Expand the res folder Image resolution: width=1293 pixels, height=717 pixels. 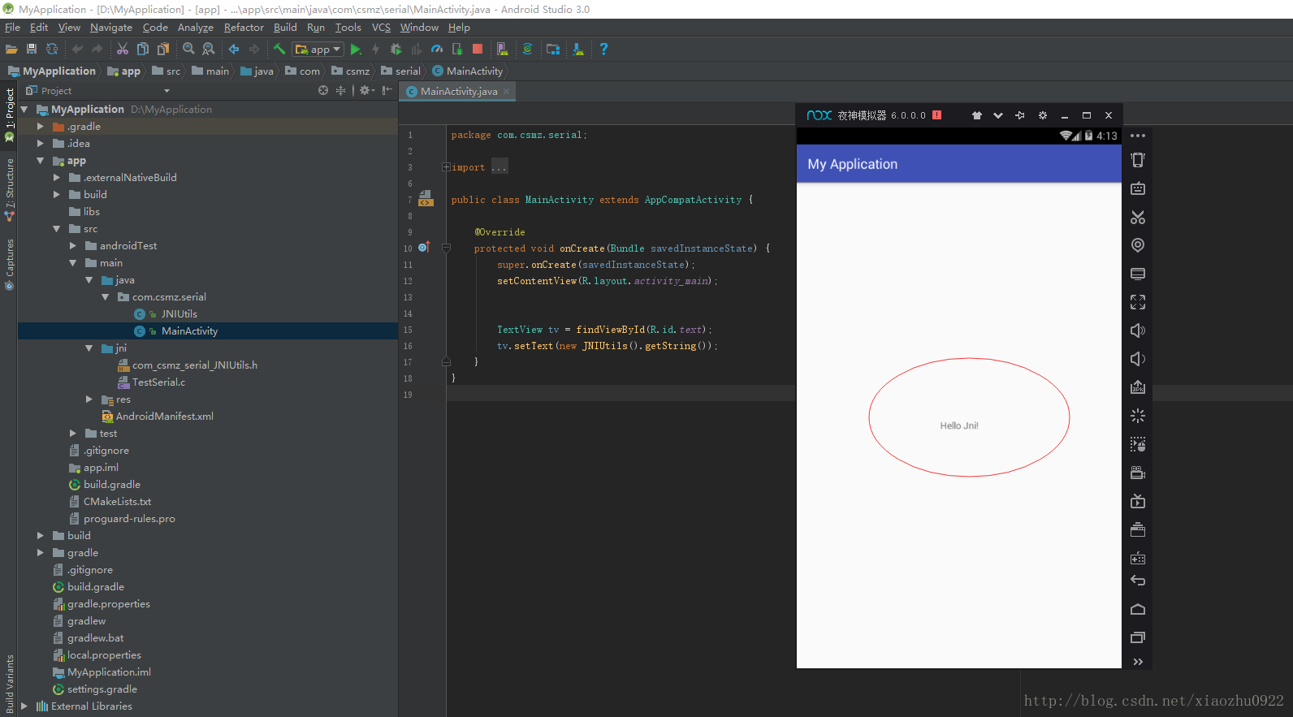[x=89, y=400]
